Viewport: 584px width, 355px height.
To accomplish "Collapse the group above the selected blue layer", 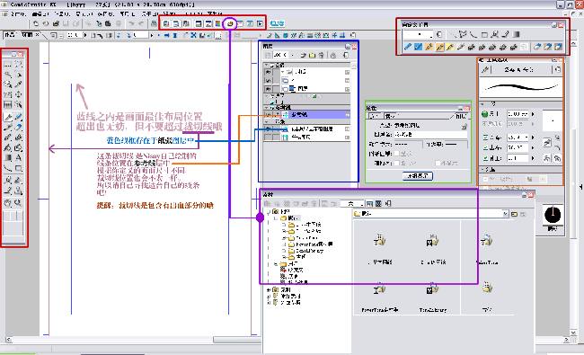I will click(x=267, y=107).
